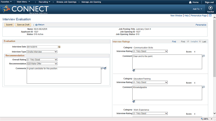The width and height of the screenshot is (216, 121).
Task: Open the Main Menu dropdown
Action: tap(23, 2)
